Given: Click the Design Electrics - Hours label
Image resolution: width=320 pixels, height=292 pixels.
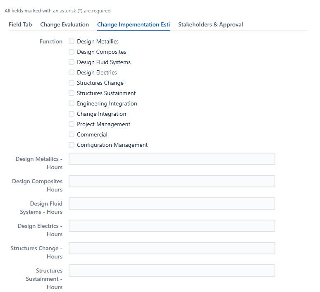Looking at the screenshot, I should point(40,230).
